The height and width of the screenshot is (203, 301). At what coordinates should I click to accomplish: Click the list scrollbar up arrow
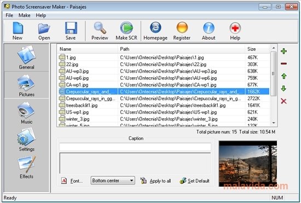click(x=274, y=48)
